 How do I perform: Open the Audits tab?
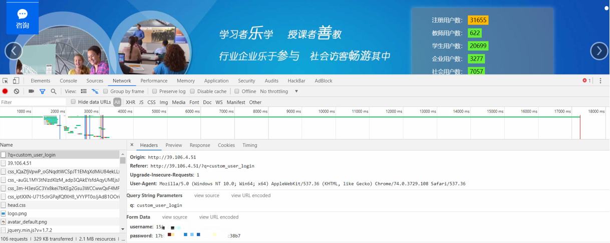[271, 80]
